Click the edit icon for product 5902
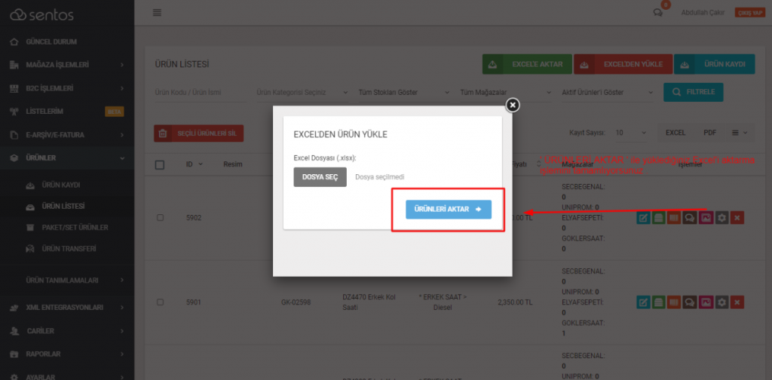772x380 pixels. coord(644,217)
